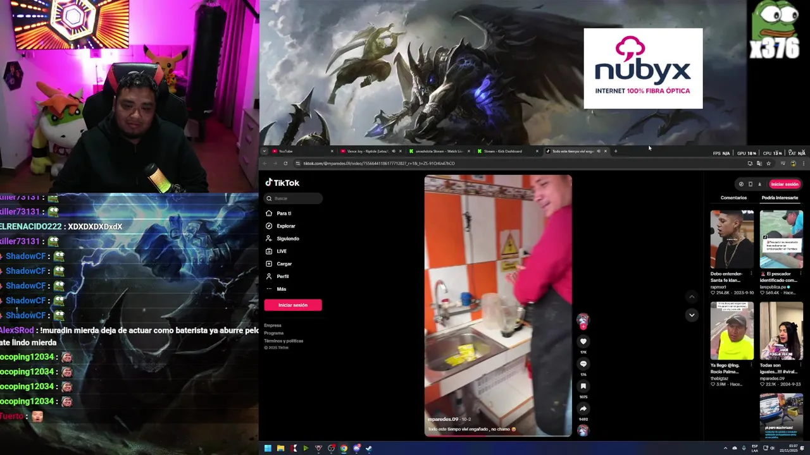The height and width of the screenshot is (455, 810).
Task: Open rapmxx1 creator name
Action: click(x=718, y=287)
